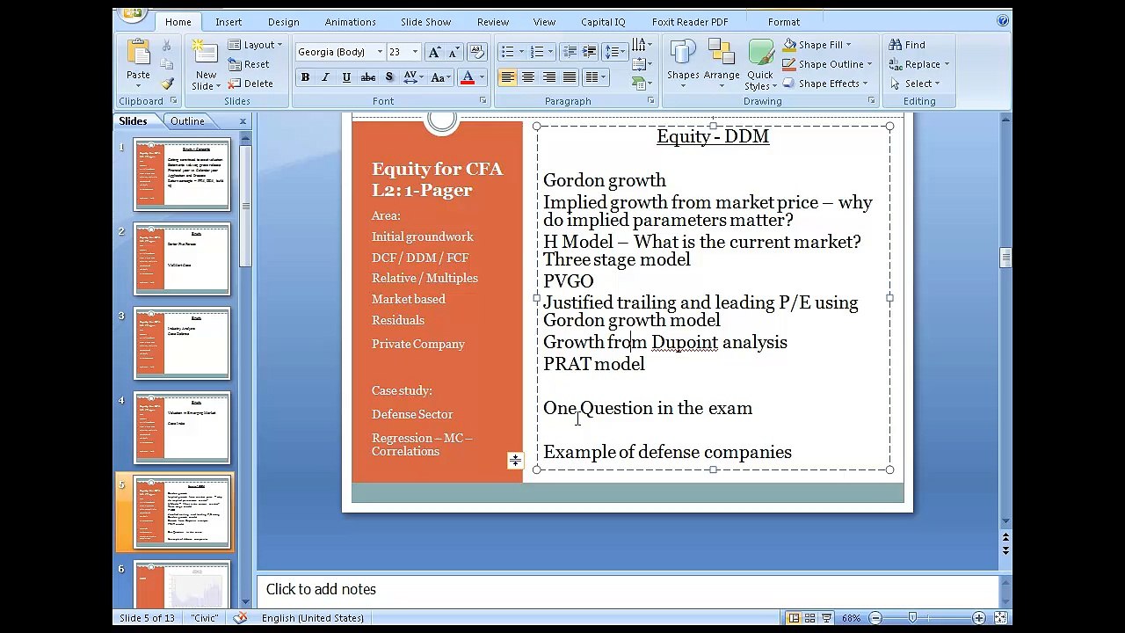Screen dimensions: 1125x633
Task: Start Slide Show from status bar
Action: pos(826,618)
